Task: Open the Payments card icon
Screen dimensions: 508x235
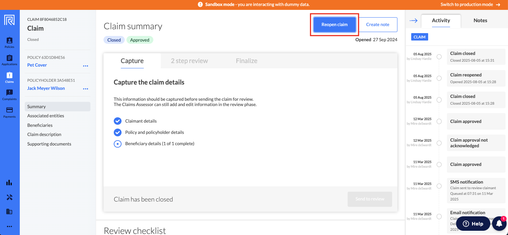Action: pyautogui.click(x=10, y=112)
